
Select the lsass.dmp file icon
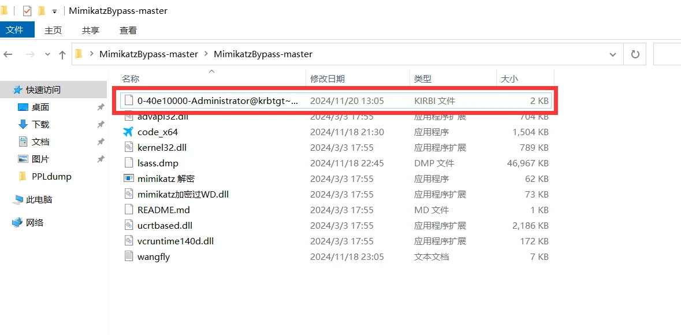128,163
